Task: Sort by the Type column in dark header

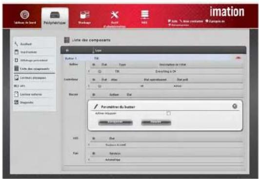Action: 98,51
